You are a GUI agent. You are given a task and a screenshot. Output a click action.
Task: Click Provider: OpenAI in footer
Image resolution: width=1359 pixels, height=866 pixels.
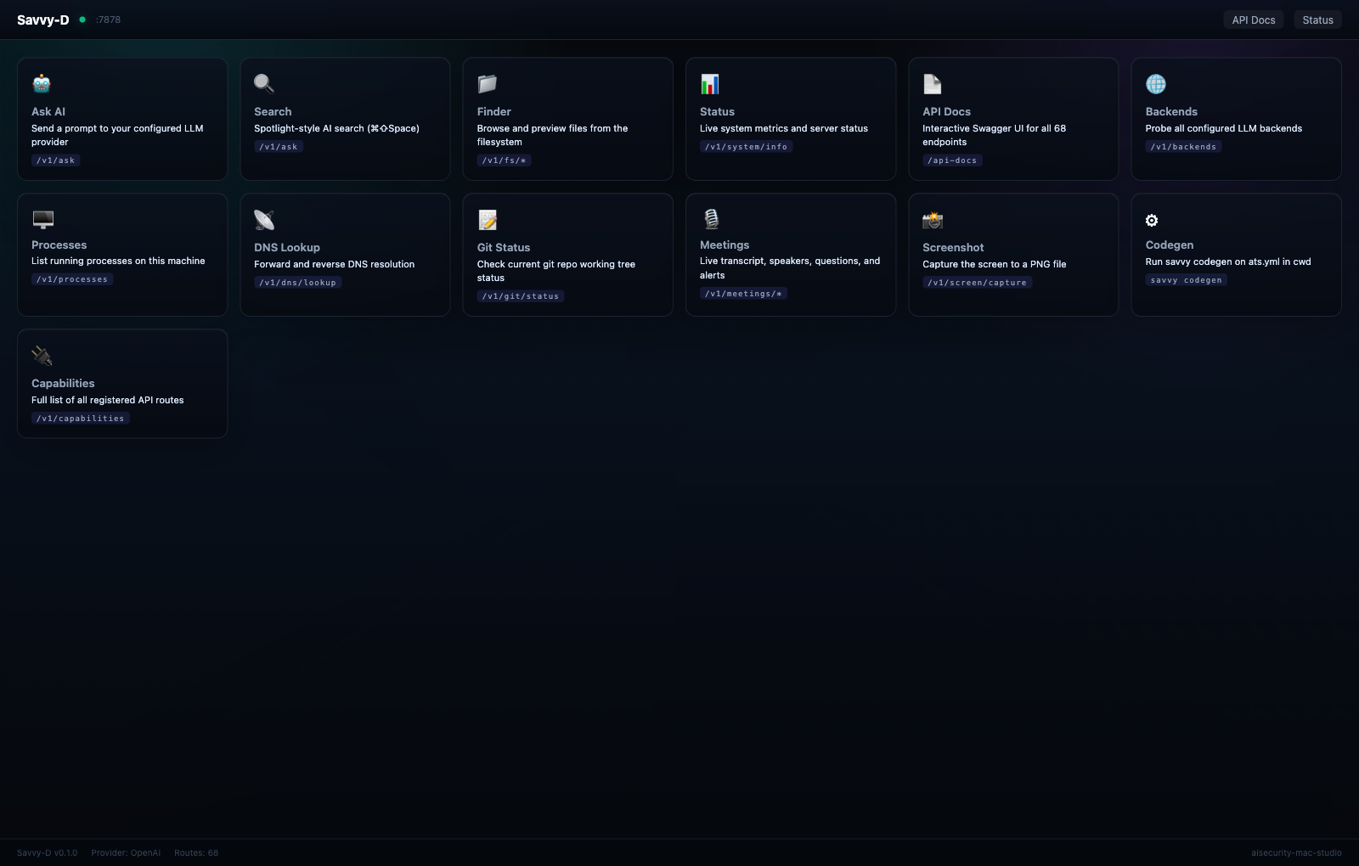(x=126, y=852)
